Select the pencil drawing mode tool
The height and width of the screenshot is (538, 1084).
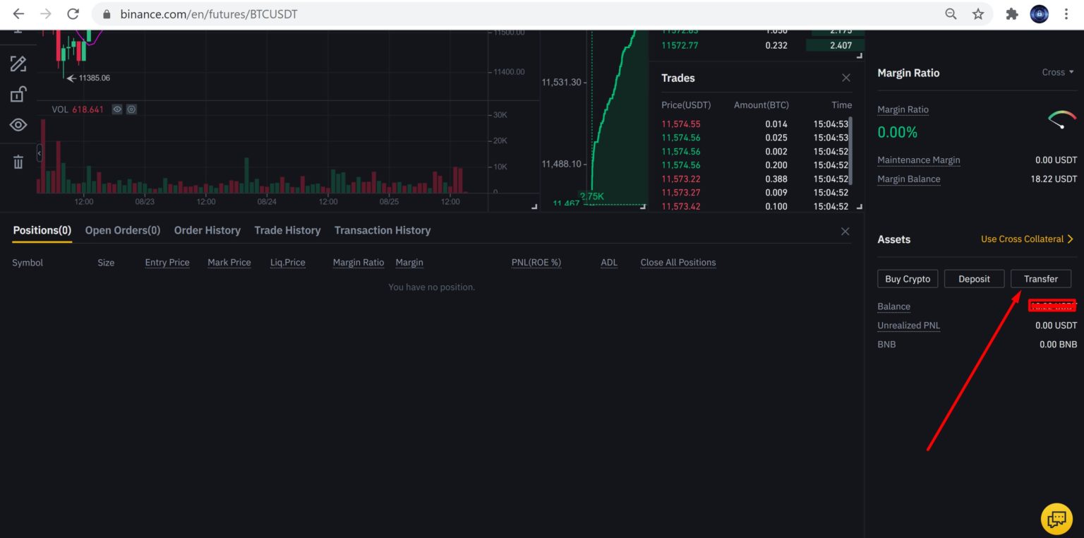tap(18, 64)
